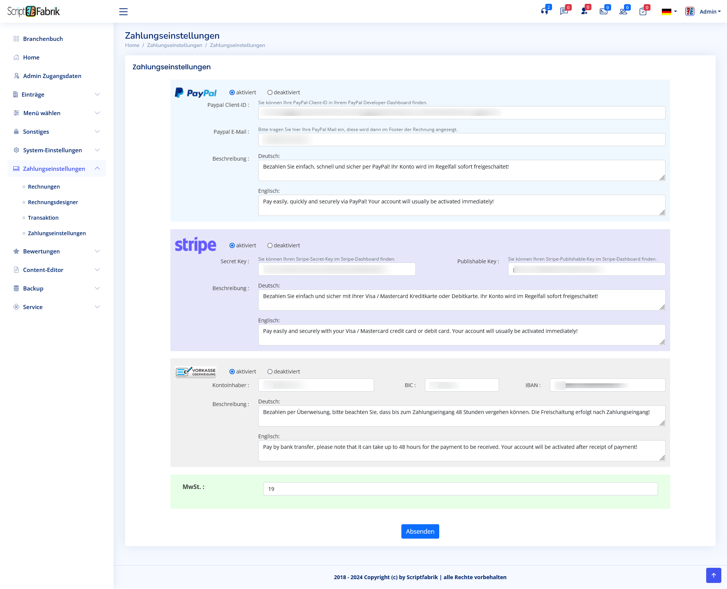727x589 pixels.
Task: Click the Vorkasse Überweisung logo
Action: 196,372
